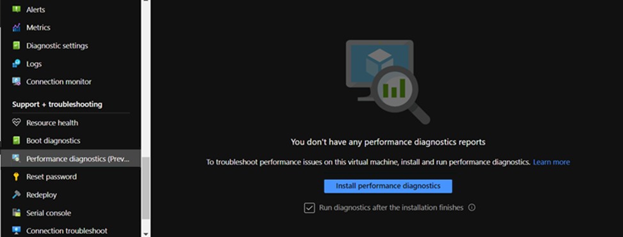Click the Connection troubleshoot icon
This screenshot has height=237, width=623.
click(16, 231)
